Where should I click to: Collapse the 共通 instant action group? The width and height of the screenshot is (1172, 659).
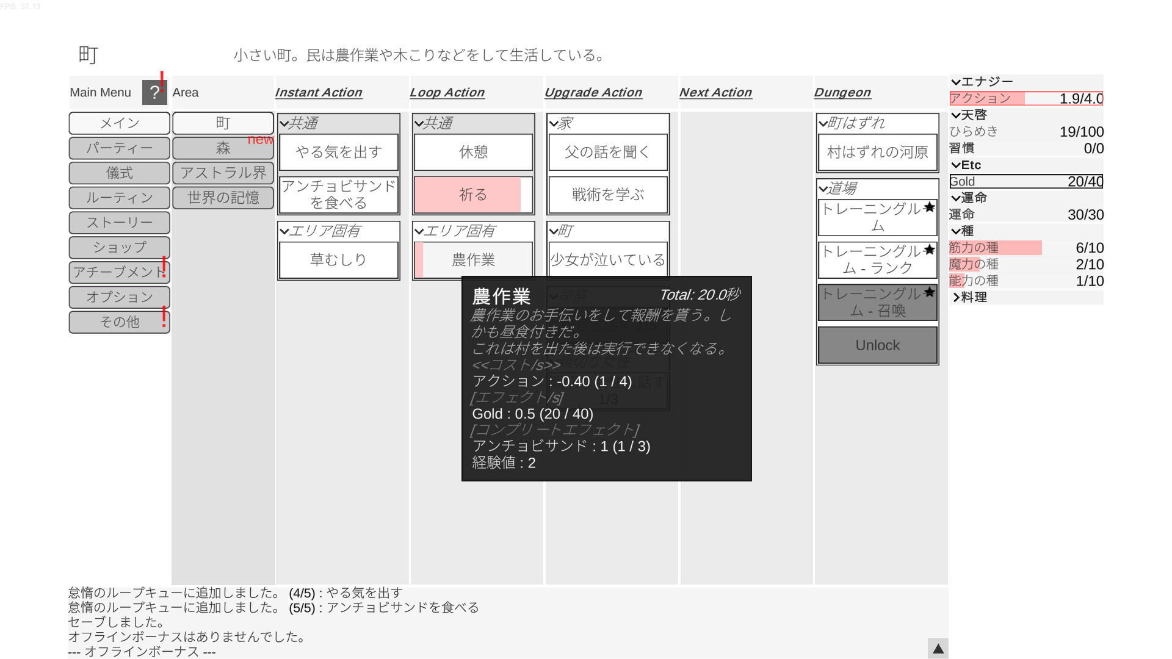tap(284, 123)
